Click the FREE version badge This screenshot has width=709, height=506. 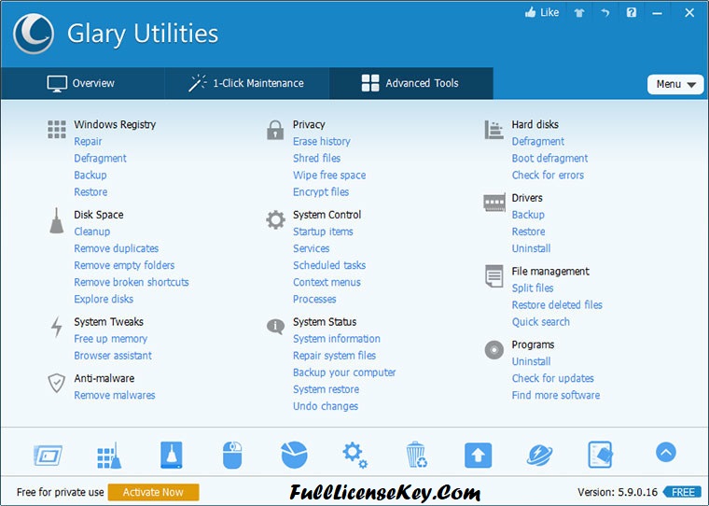click(683, 492)
